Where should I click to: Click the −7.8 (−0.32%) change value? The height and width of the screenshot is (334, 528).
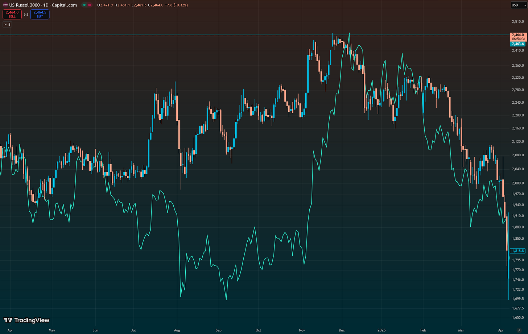click(176, 5)
